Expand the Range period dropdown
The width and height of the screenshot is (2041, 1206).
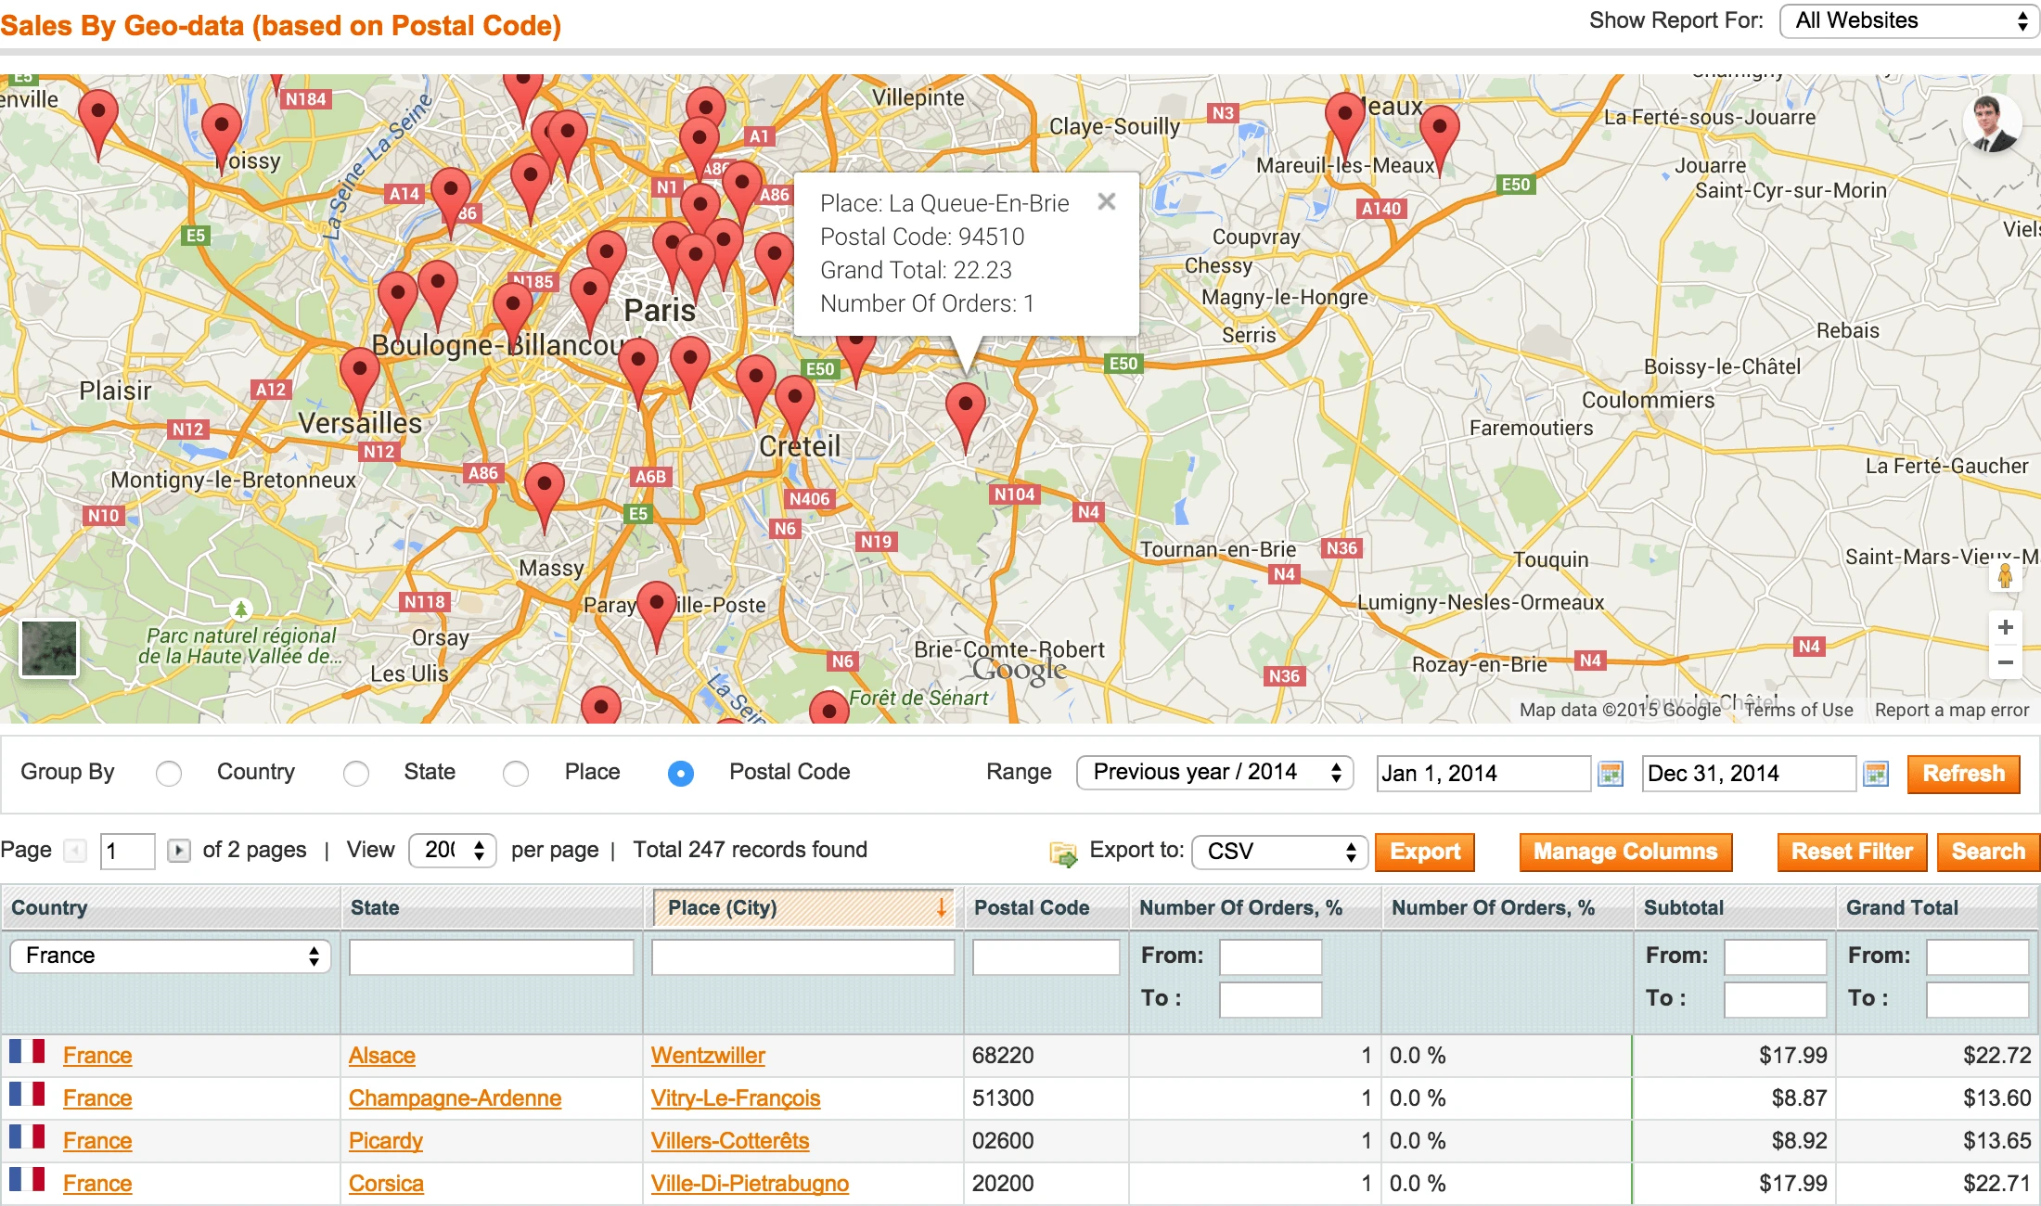[x=1213, y=773]
